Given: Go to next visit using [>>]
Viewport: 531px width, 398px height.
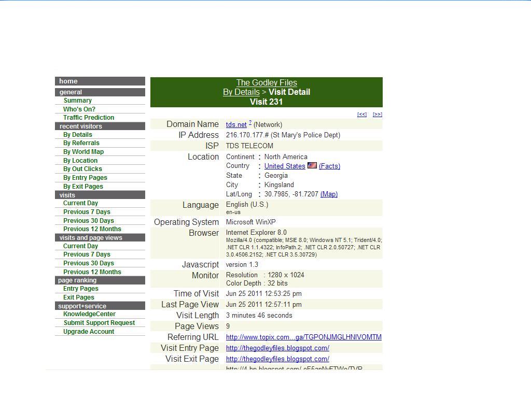Looking at the screenshot, I should tap(378, 115).
